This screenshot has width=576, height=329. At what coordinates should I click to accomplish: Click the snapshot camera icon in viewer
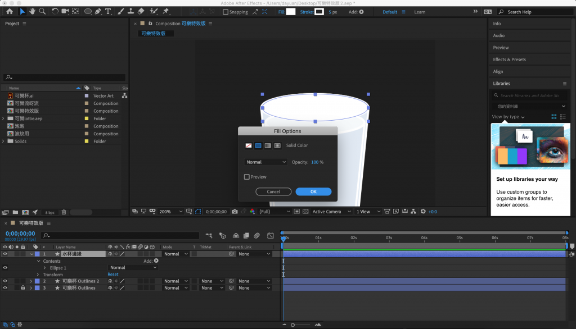tap(235, 212)
